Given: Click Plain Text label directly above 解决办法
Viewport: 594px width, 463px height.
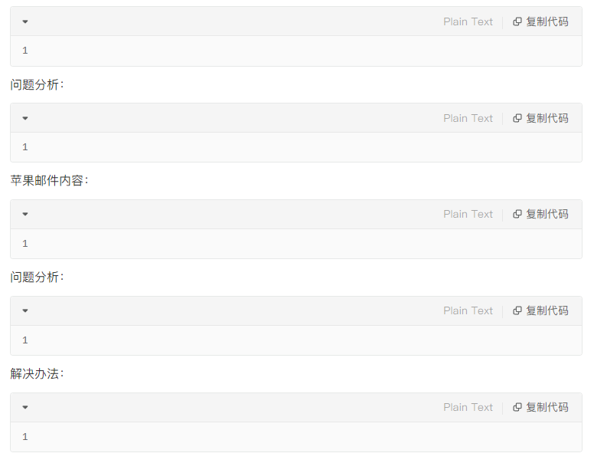Looking at the screenshot, I should 468,310.
